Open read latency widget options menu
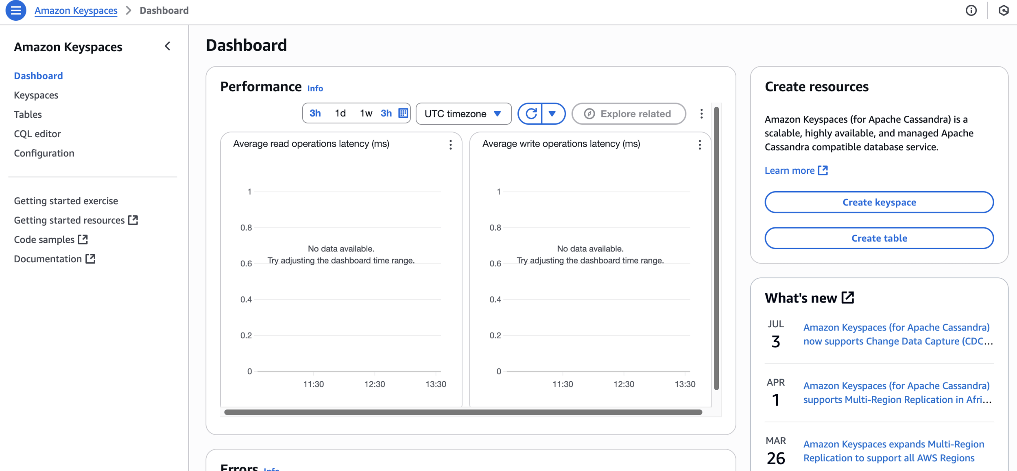Image resolution: width=1017 pixels, height=471 pixels. pyautogui.click(x=450, y=145)
